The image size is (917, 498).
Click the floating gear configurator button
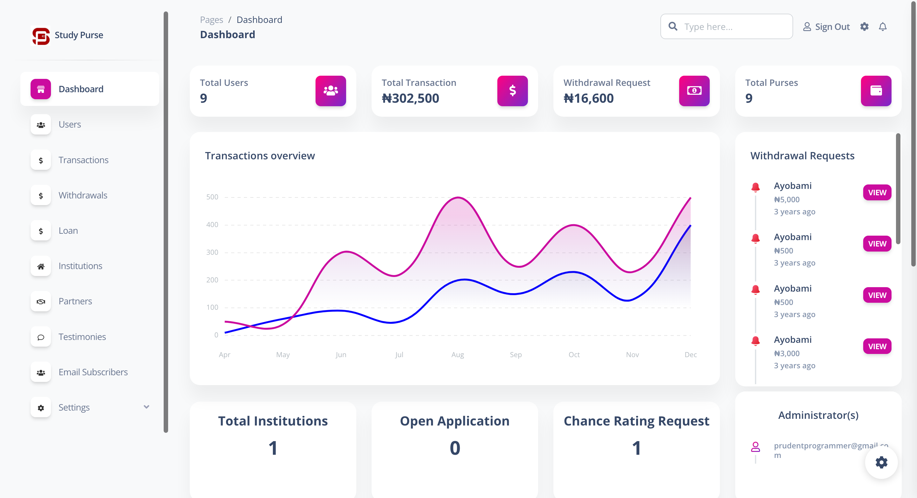click(881, 462)
